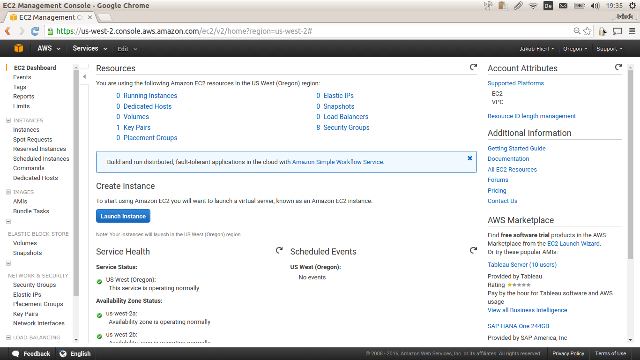Click the zoom magnifier in address bar
The height and width of the screenshot is (360, 640).
(x=577, y=31)
